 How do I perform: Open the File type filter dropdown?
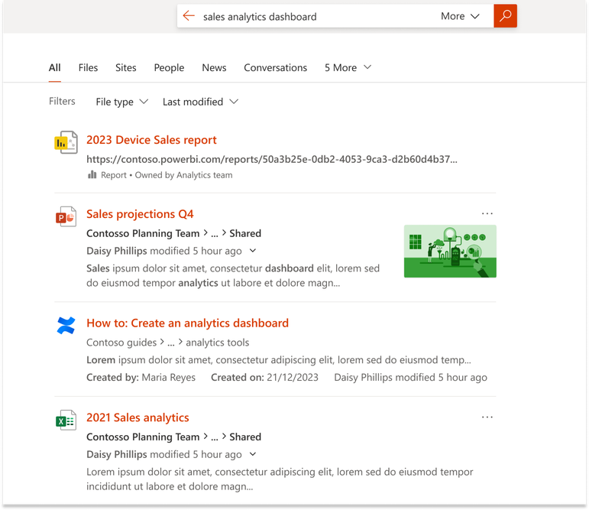pos(122,102)
